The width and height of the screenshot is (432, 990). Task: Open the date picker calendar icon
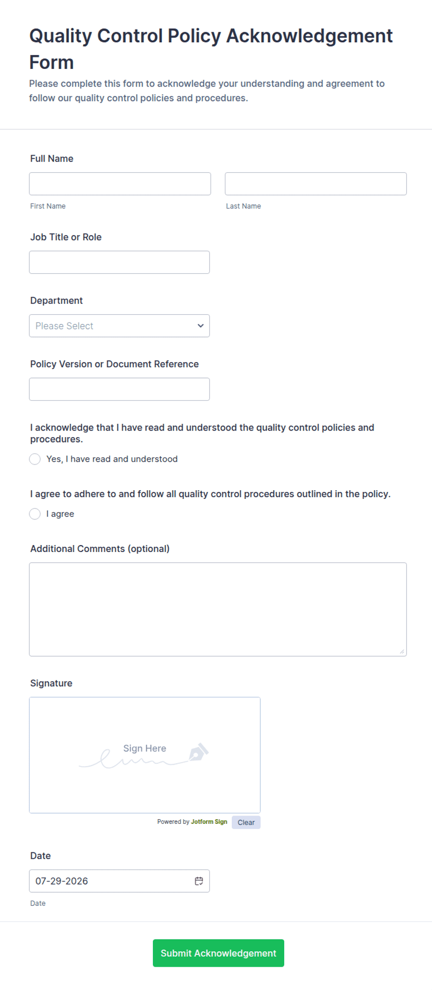[x=199, y=881]
